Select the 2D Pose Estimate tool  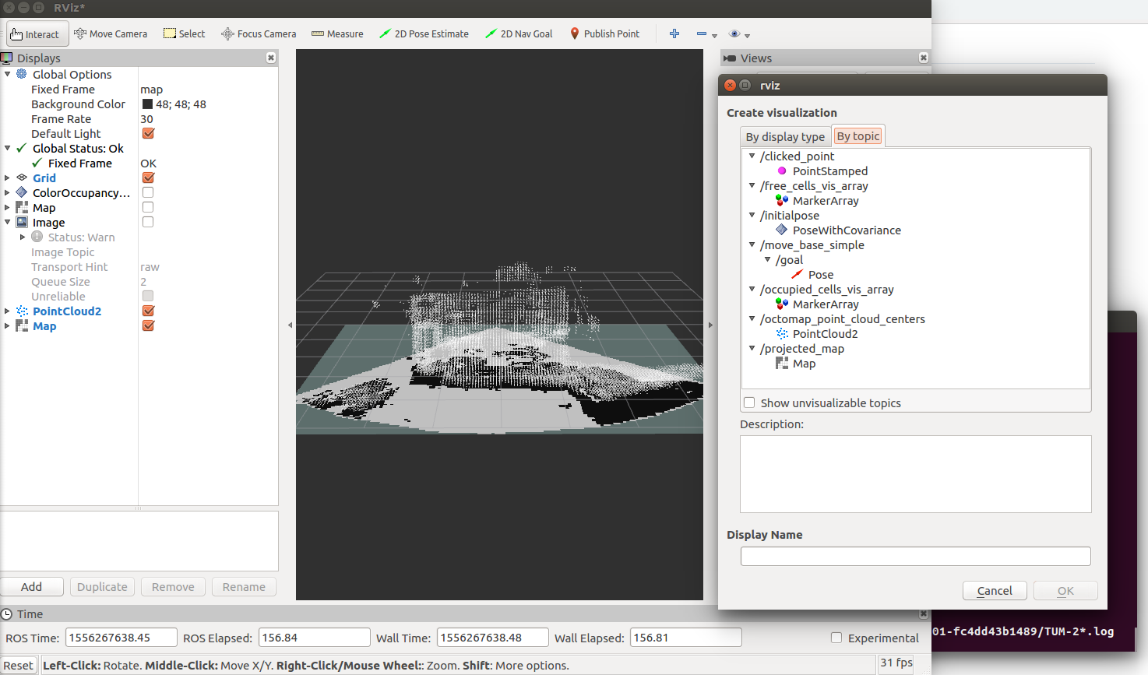pyautogui.click(x=424, y=33)
